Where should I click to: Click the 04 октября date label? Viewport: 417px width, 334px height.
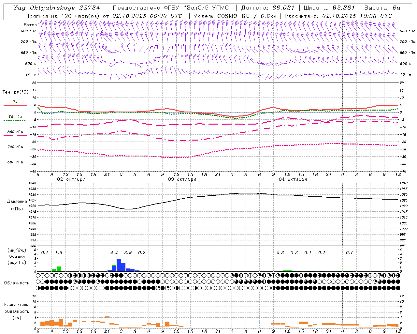[x=293, y=179]
